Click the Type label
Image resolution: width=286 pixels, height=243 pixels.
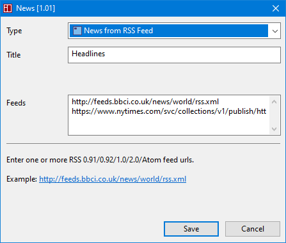tap(14, 31)
